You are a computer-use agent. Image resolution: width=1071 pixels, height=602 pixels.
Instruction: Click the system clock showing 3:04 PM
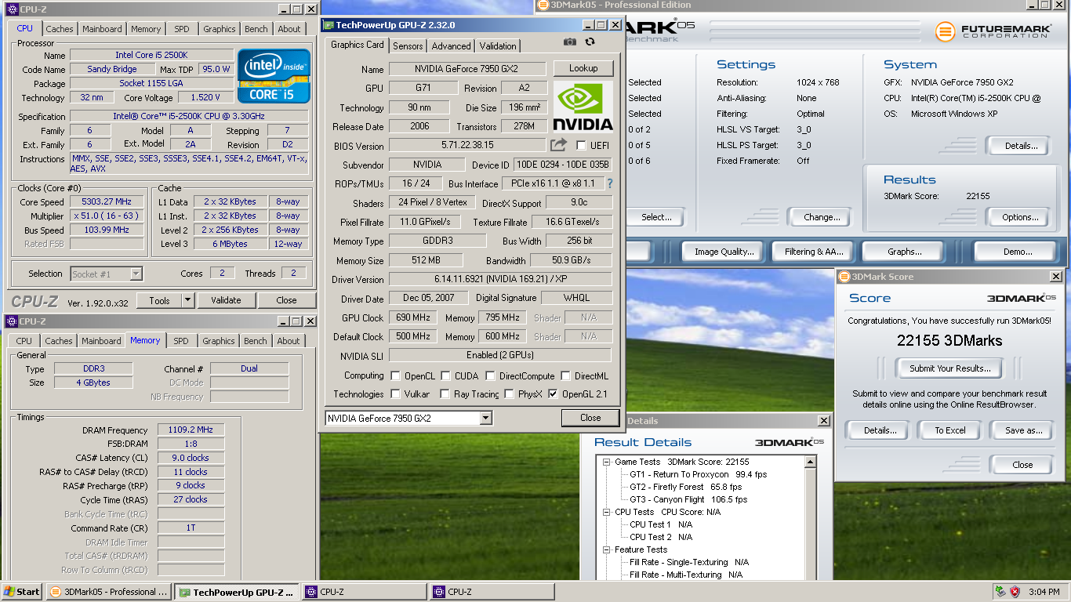(x=1044, y=592)
